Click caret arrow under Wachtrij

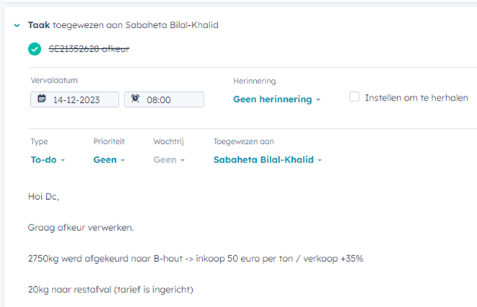pos(183,160)
